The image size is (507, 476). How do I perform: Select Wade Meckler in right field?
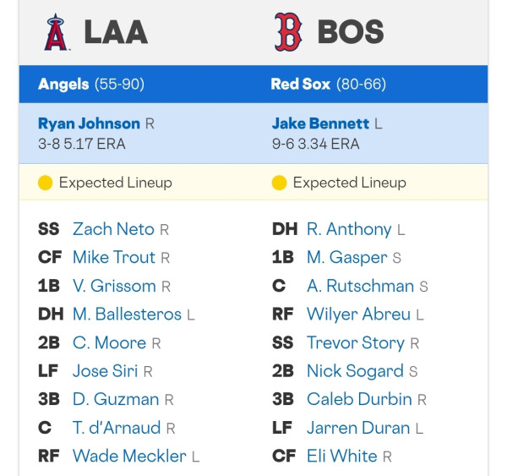129,456
